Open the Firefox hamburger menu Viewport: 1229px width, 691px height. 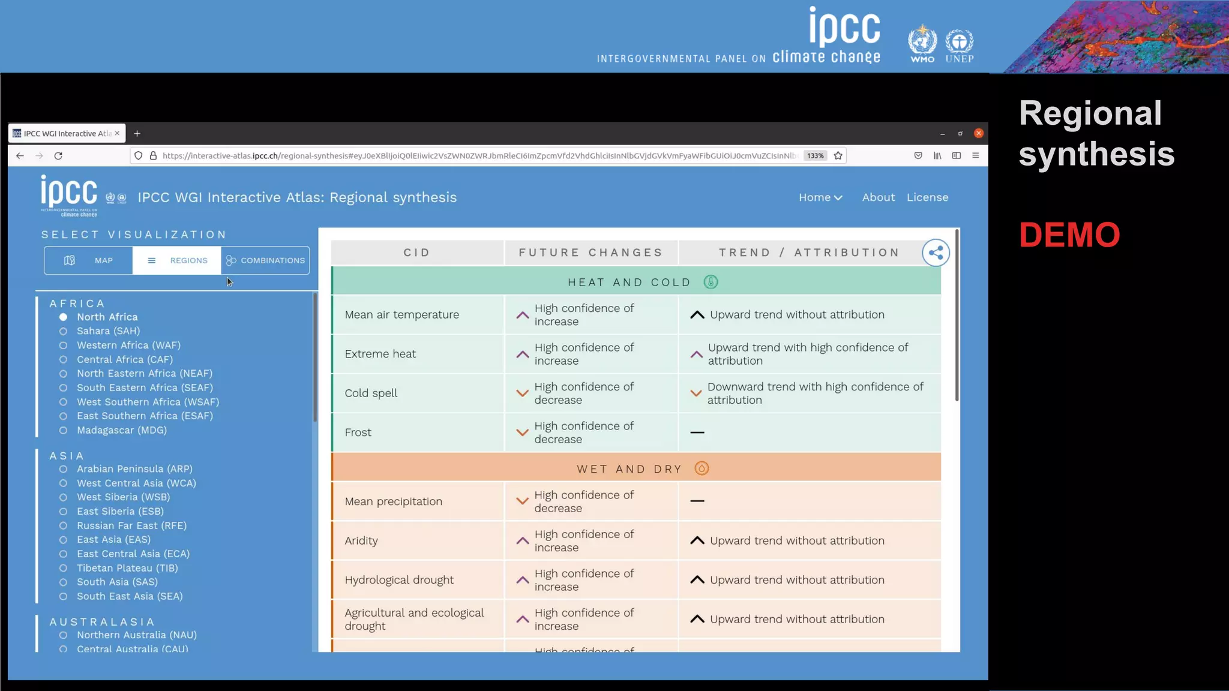(976, 156)
